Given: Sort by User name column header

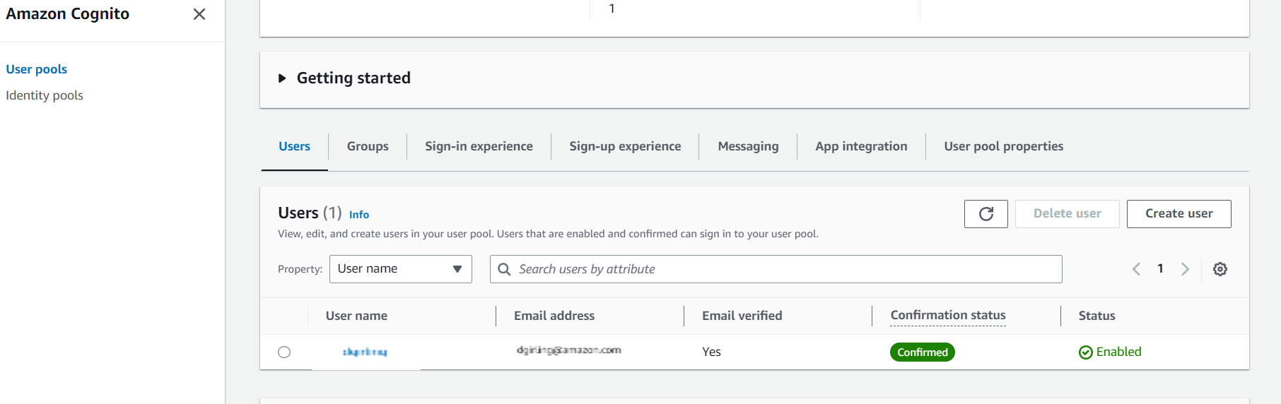Looking at the screenshot, I should tap(356, 316).
